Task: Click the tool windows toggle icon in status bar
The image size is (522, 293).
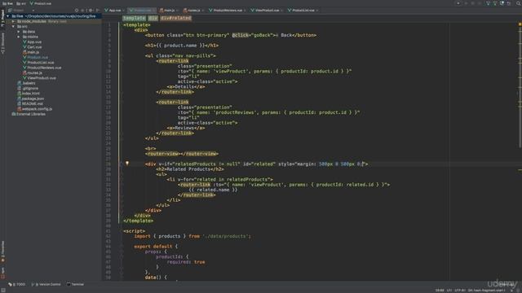Action: [x=3, y=290]
